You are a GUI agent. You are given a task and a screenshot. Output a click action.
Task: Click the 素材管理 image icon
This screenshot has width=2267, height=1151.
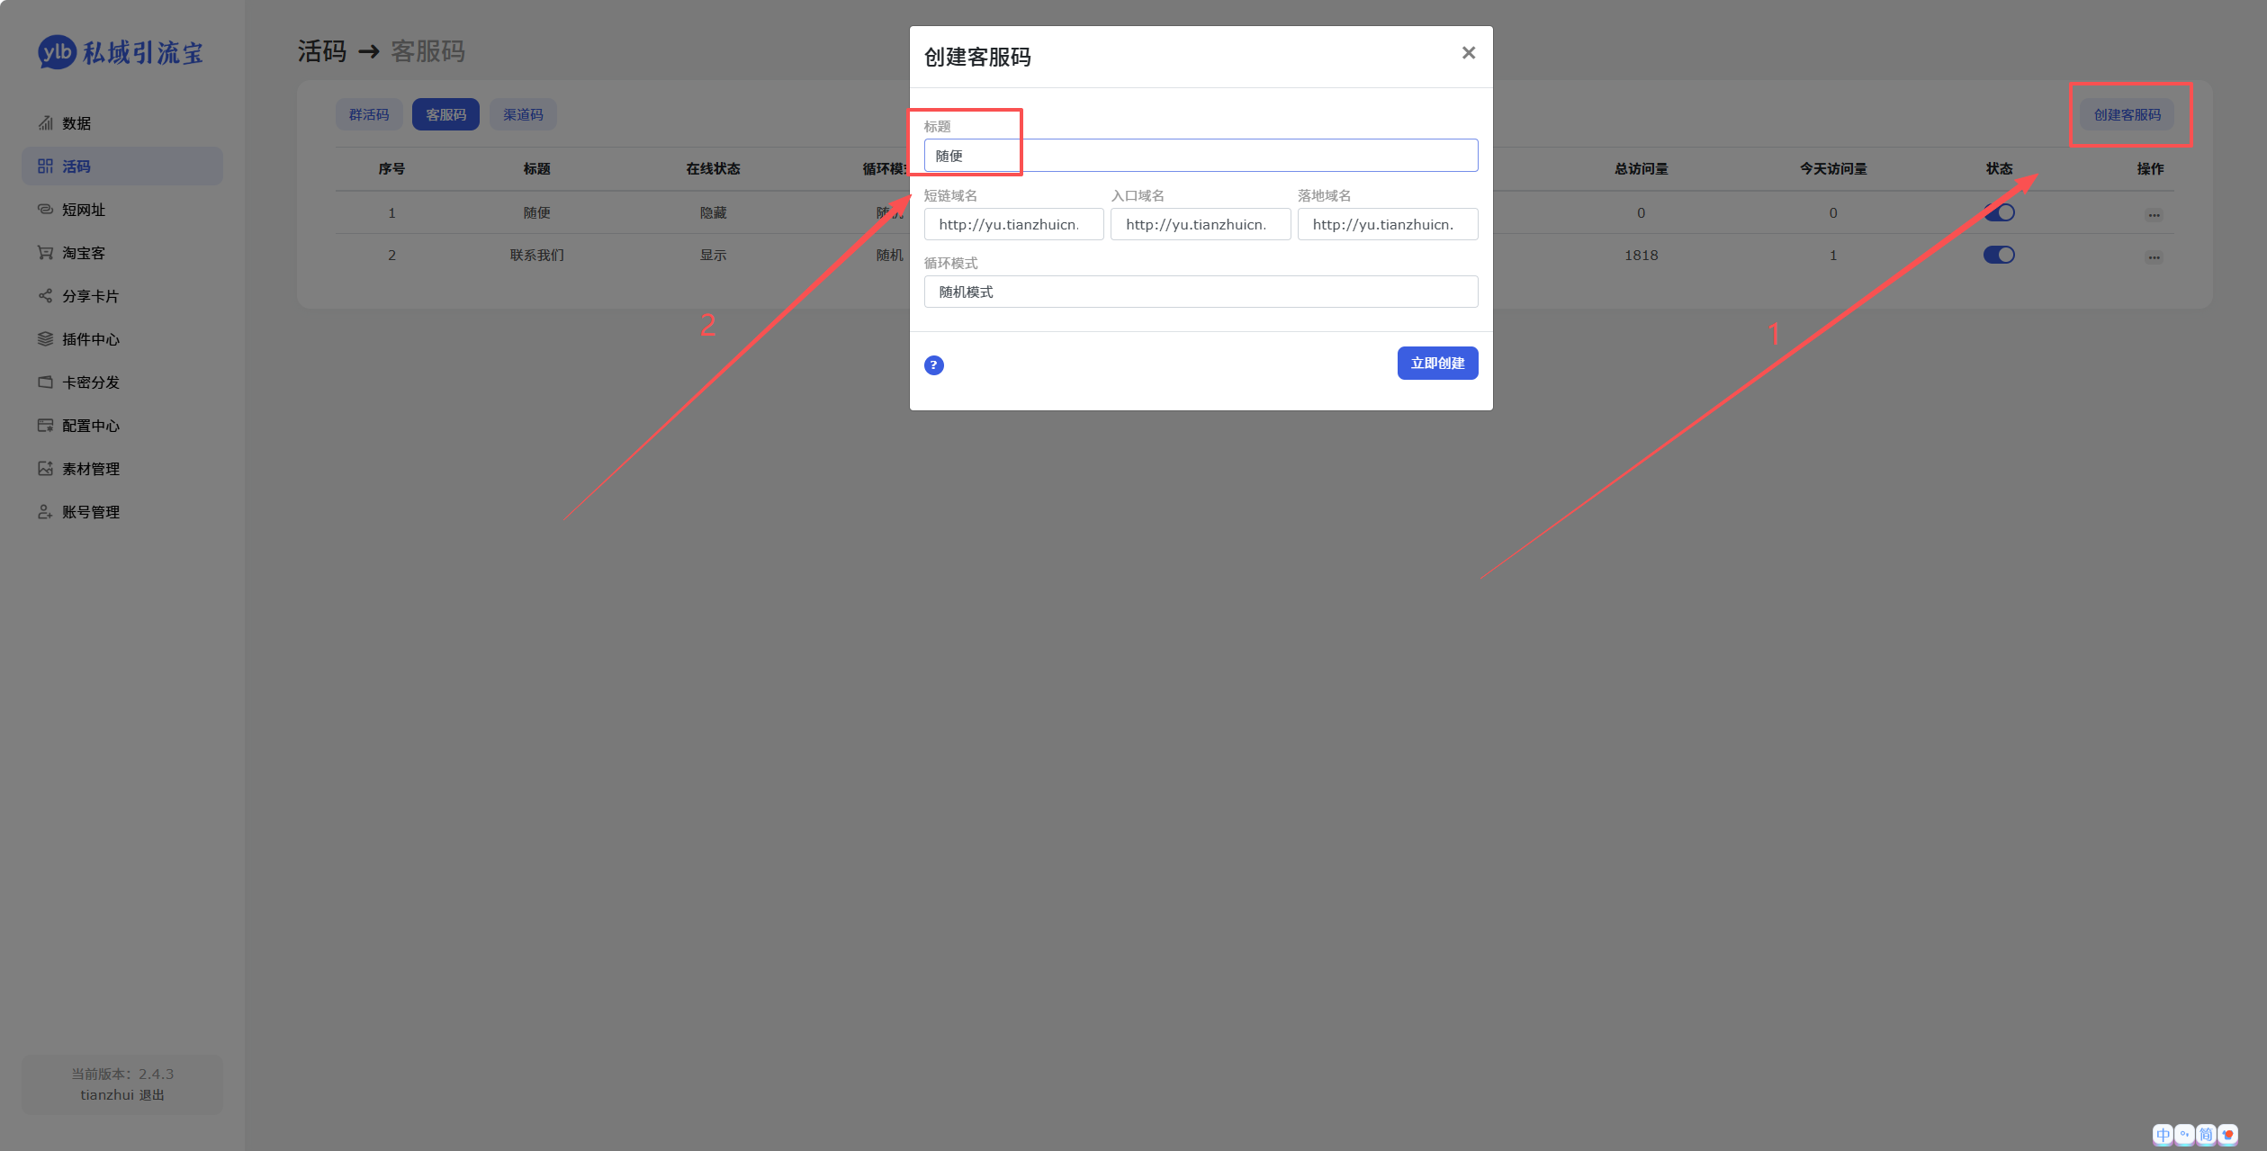pyautogui.click(x=45, y=469)
